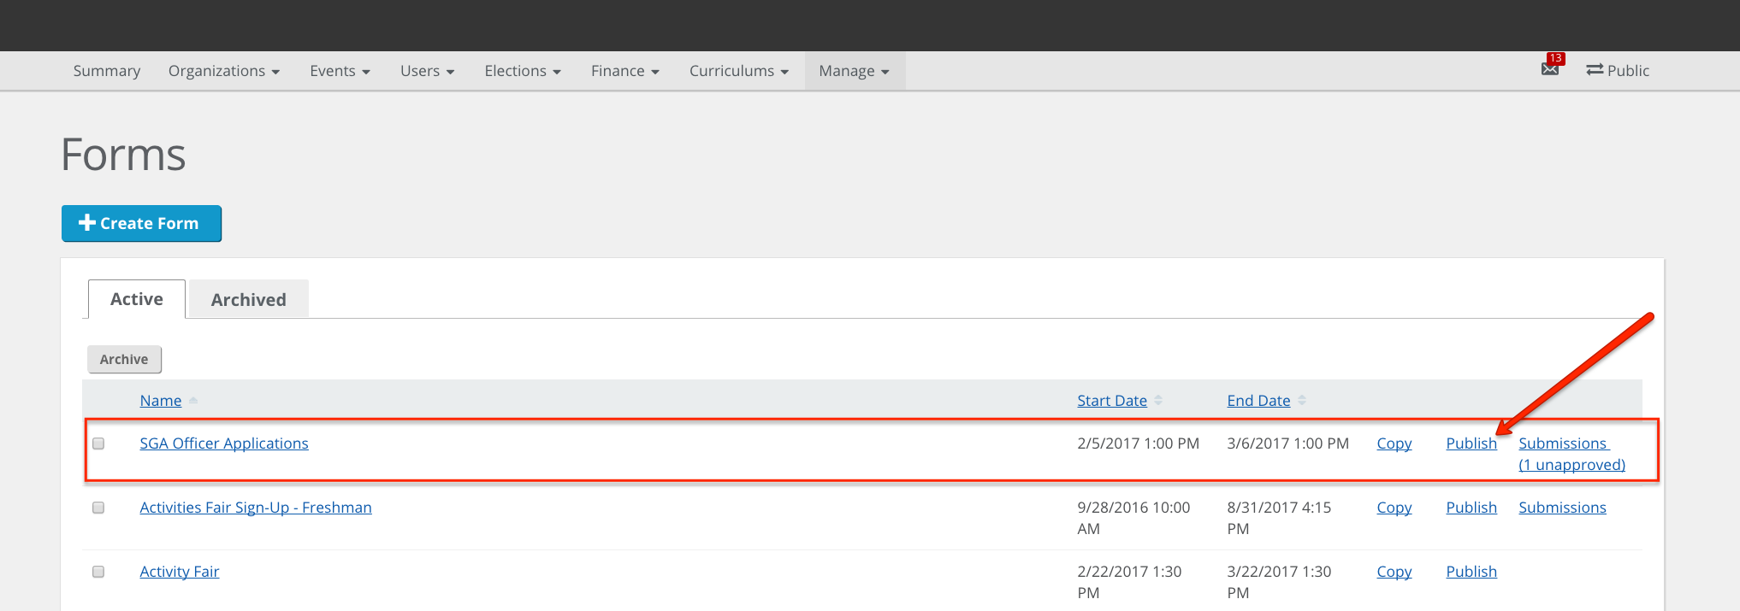Click the Forms page heading
Viewport: 1740px width, 611px height.
pyautogui.click(x=123, y=155)
